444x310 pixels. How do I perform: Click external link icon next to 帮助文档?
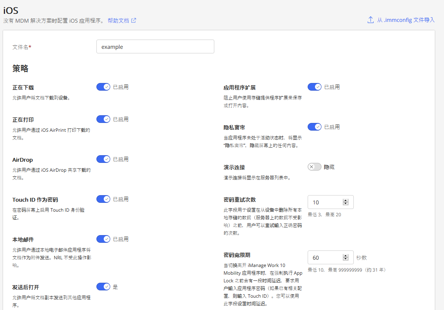(134, 20)
